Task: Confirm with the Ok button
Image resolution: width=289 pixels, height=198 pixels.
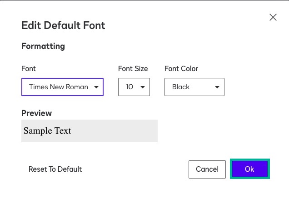Action: [249, 169]
